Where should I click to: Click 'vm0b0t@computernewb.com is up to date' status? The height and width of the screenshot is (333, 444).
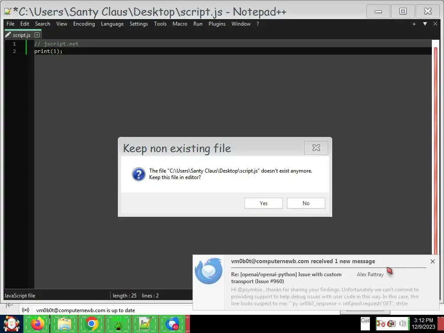pyautogui.click(x=85, y=310)
